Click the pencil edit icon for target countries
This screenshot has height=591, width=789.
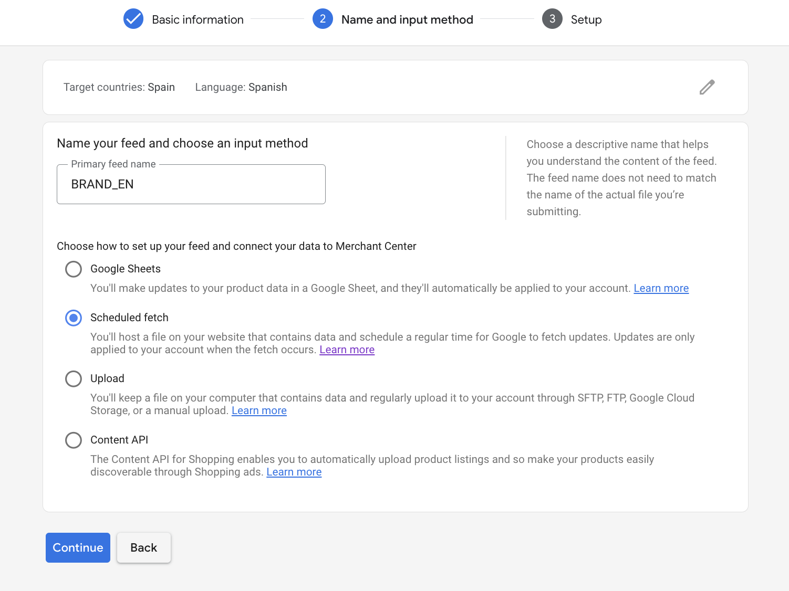pos(707,87)
